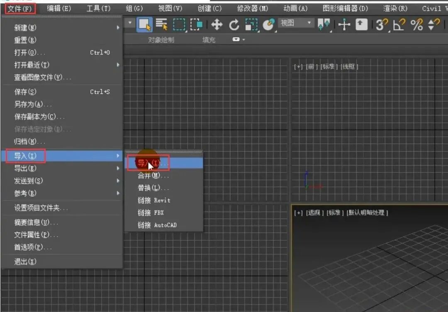Image resolution: width=448 pixels, height=312 pixels.
Task: Toggle the Angle Snap icon
Action: pyautogui.click(x=399, y=25)
